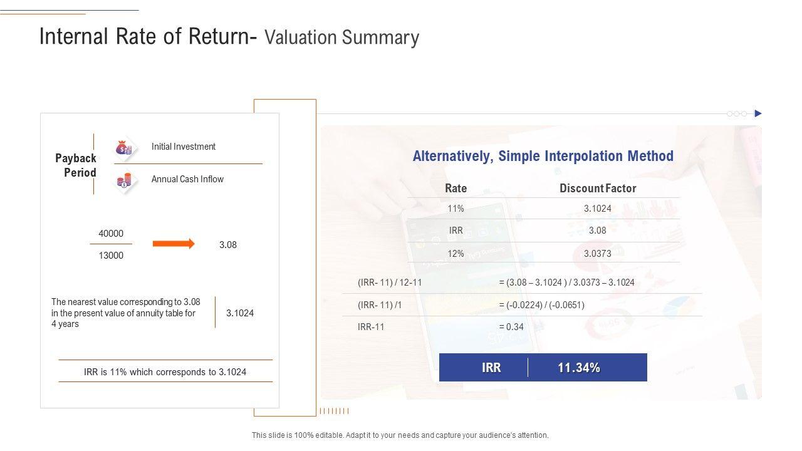This screenshot has width=802, height=451.
Task: Click the 'Rate' column header
Action: [456, 188]
